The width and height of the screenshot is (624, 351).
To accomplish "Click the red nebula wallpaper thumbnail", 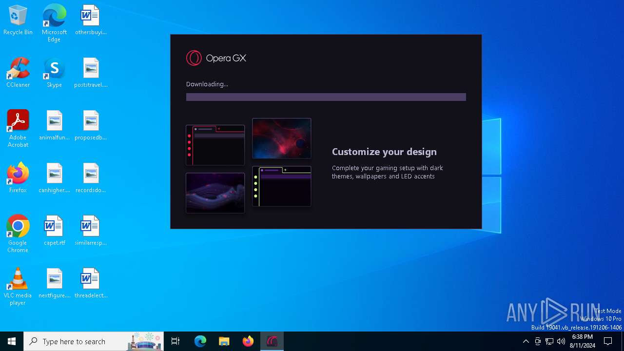I will point(282,138).
